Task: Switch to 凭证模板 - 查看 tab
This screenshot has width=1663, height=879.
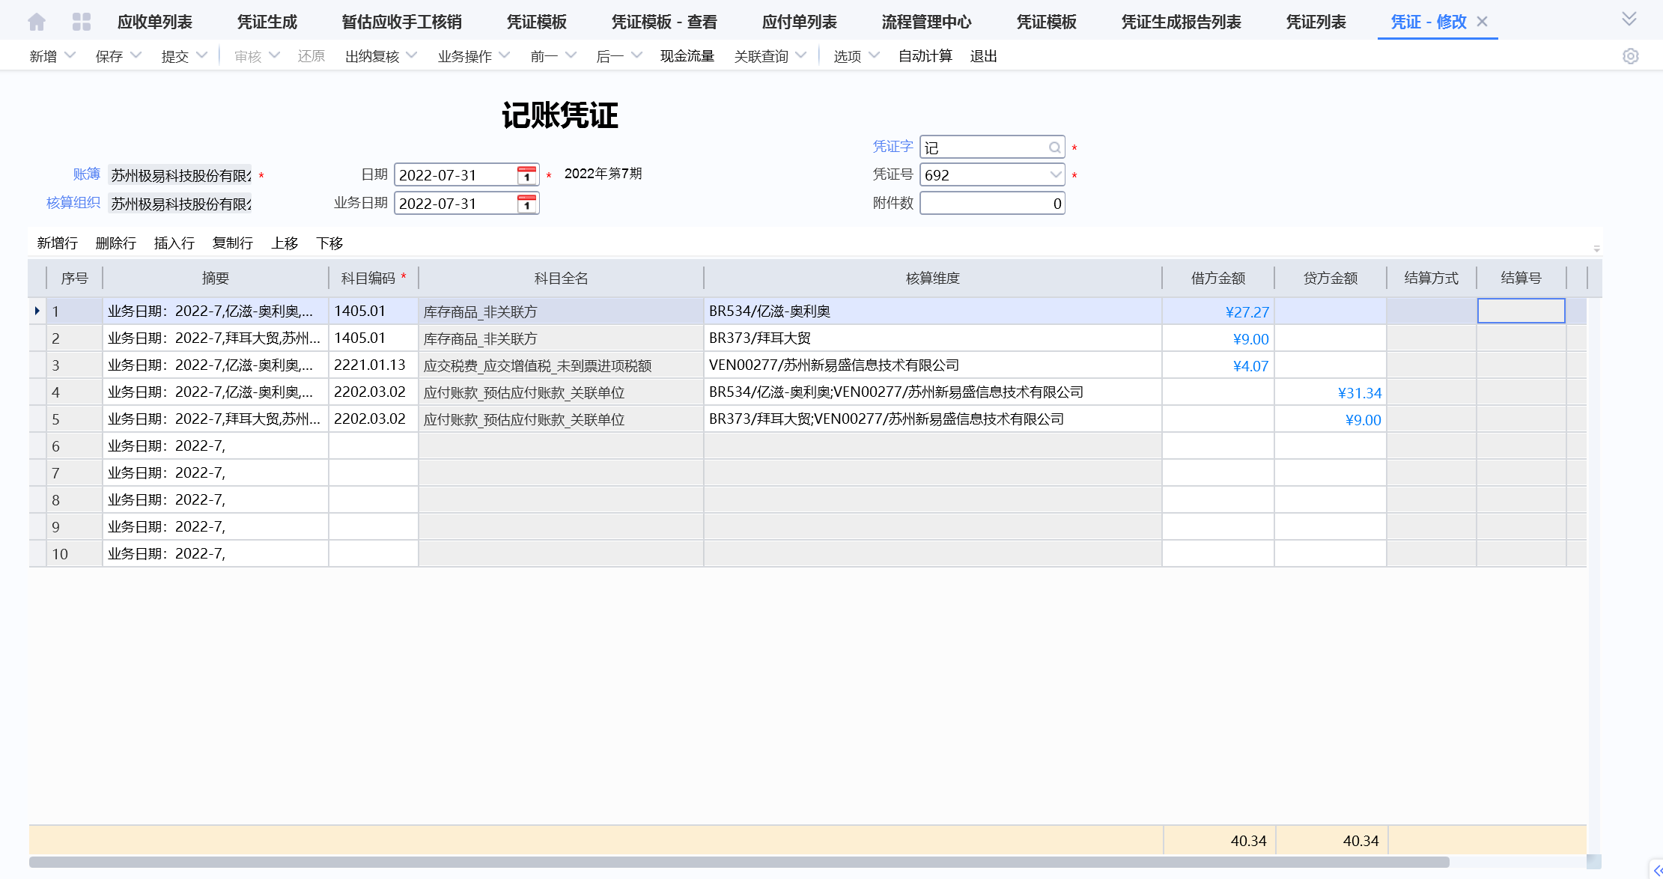Action: click(664, 22)
